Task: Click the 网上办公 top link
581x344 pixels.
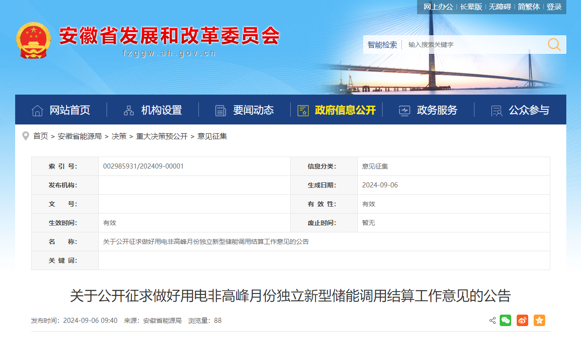Action: click(x=438, y=7)
